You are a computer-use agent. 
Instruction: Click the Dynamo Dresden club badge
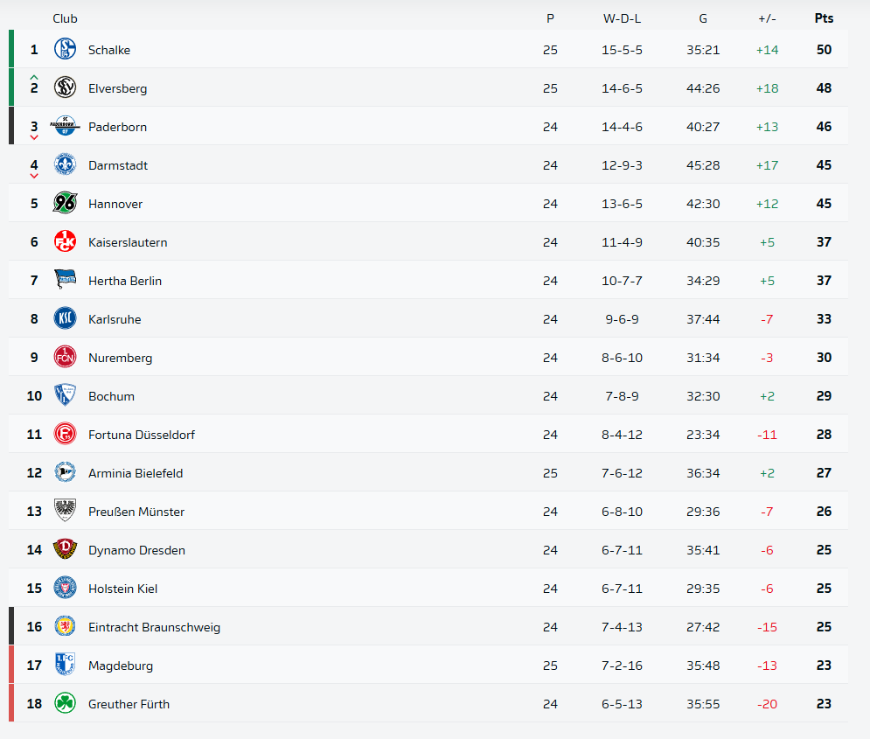point(65,550)
